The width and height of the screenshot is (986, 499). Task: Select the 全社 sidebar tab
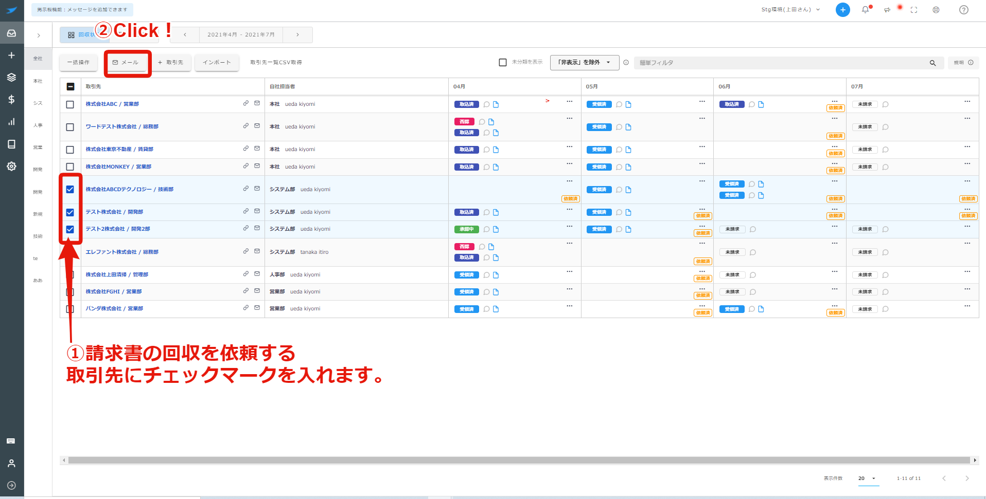click(x=38, y=59)
